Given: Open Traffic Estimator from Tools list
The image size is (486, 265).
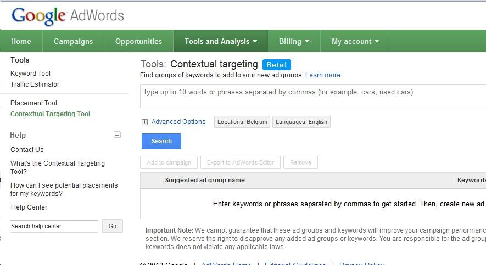Looking at the screenshot, I should pos(35,84).
